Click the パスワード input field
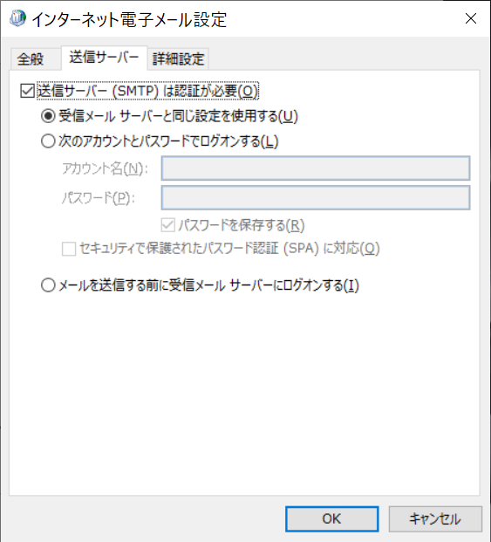 coord(316,198)
